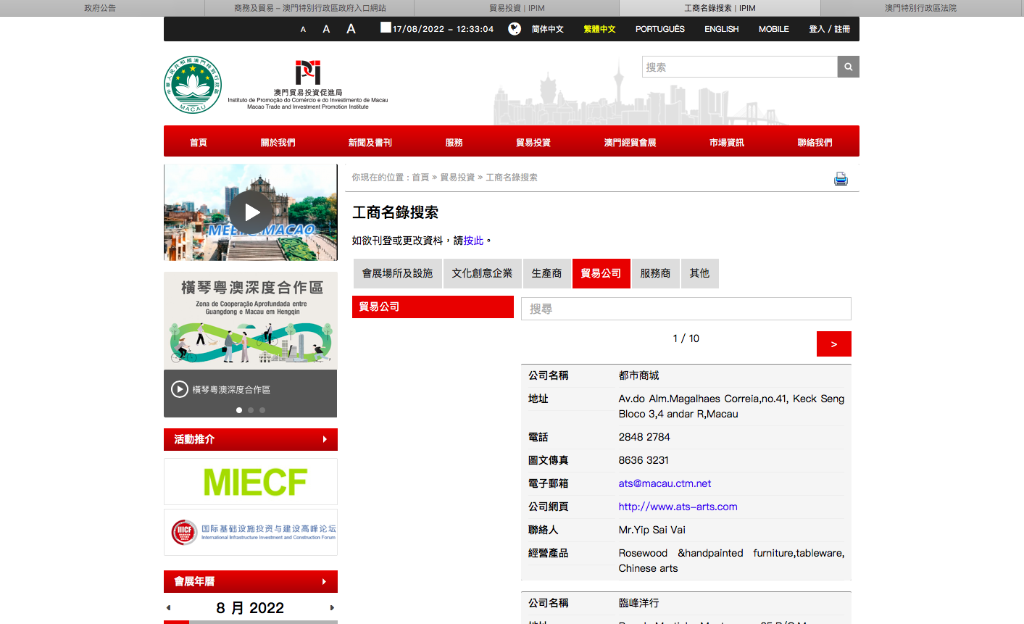The image size is (1024, 624).
Task: Open the 其他 tab
Action: click(x=699, y=273)
